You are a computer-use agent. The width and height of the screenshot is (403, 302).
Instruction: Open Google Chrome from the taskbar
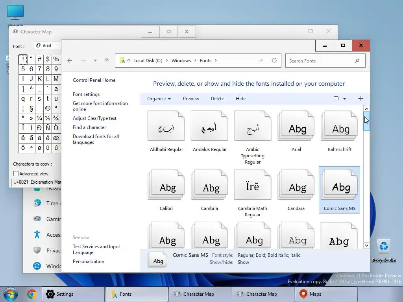32,294
